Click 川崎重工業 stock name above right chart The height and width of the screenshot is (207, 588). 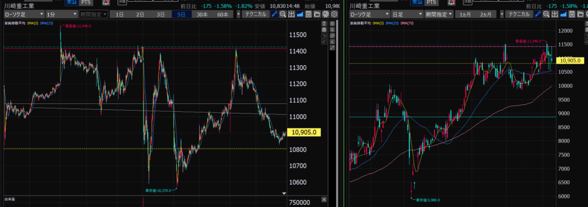[365, 6]
